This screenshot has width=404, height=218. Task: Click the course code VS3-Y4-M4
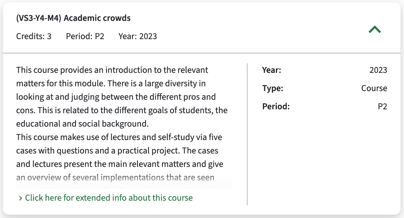(x=39, y=18)
